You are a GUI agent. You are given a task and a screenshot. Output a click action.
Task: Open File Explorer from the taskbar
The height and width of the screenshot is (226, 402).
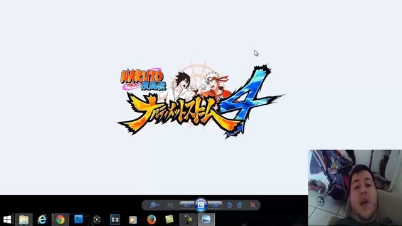click(x=24, y=220)
